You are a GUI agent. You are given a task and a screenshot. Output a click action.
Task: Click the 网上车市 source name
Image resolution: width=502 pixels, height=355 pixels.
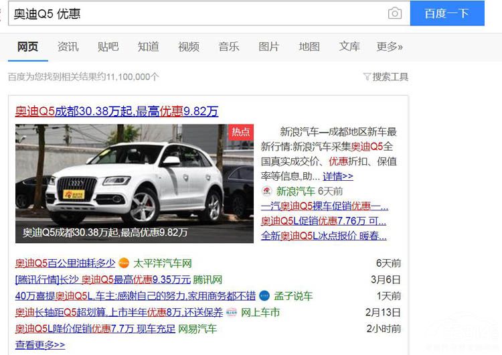(260, 312)
